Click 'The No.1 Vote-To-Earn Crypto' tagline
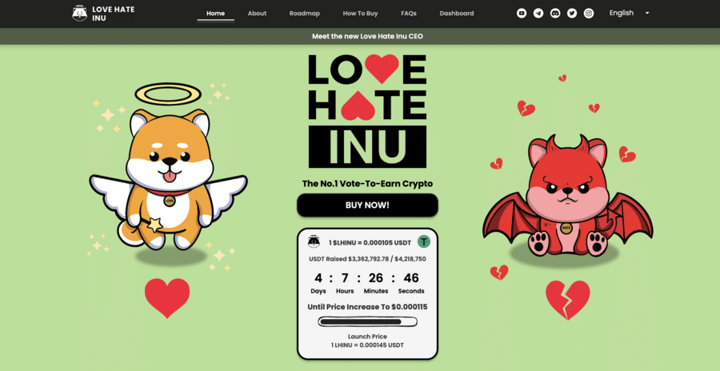 tap(367, 184)
